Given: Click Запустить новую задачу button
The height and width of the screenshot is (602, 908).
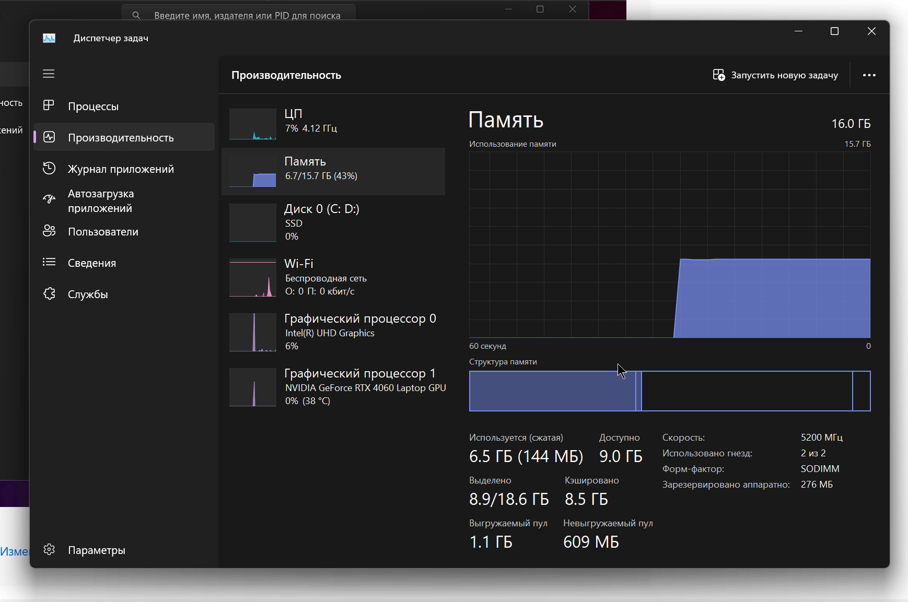Looking at the screenshot, I should point(775,75).
